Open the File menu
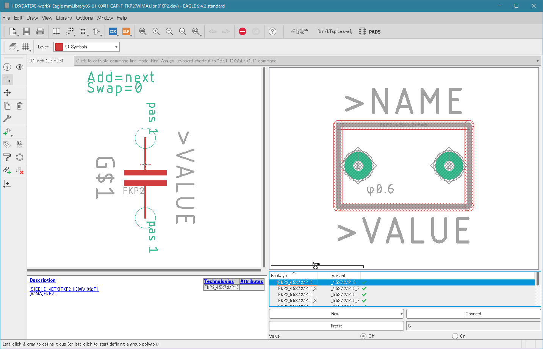The width and height of the screenshot is (543, 349). [x=6, y=18]
